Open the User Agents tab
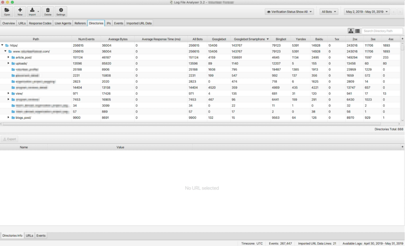Screen dimensions: 405x246 coord(63,23)
